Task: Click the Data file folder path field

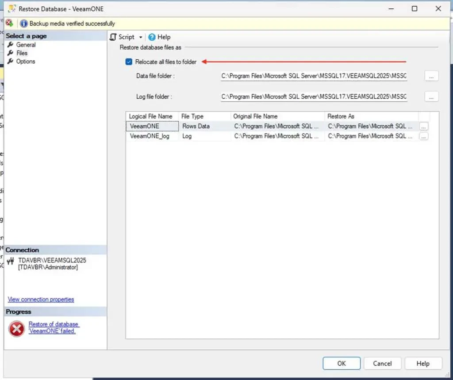Action: point(314,76)
